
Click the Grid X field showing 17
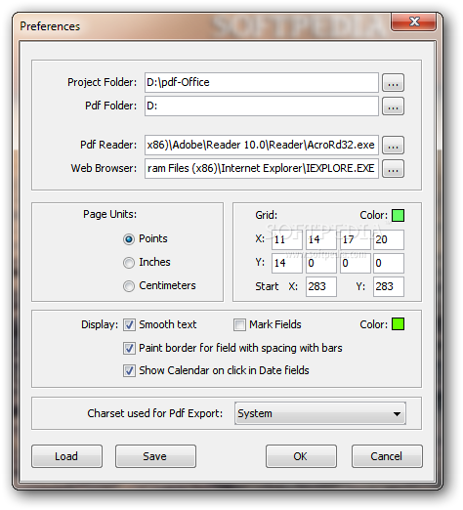tap(355, 240)
